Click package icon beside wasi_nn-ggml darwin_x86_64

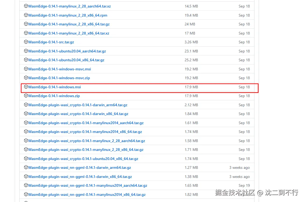[26, 176]
